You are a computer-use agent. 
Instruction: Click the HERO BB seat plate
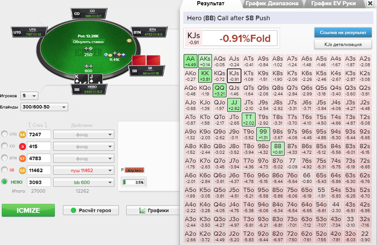(x=89, y=90)
